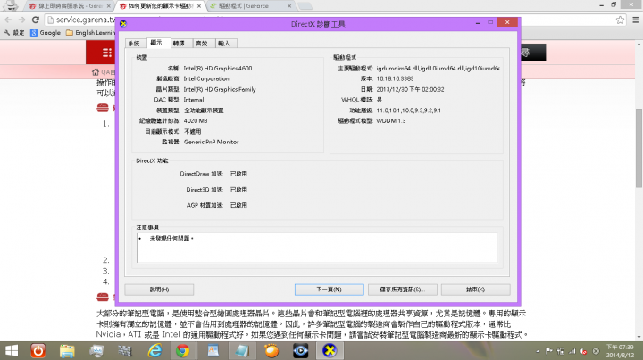Open a new Chrome tab

[x=305, y=6]
